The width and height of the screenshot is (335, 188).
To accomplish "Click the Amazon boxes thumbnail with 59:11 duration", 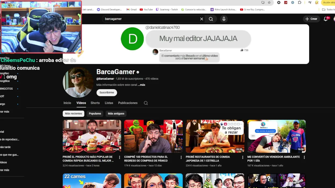I will coord(153,136).
